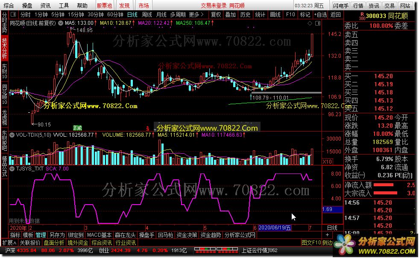Switch to the 1分钟 period

41,15
